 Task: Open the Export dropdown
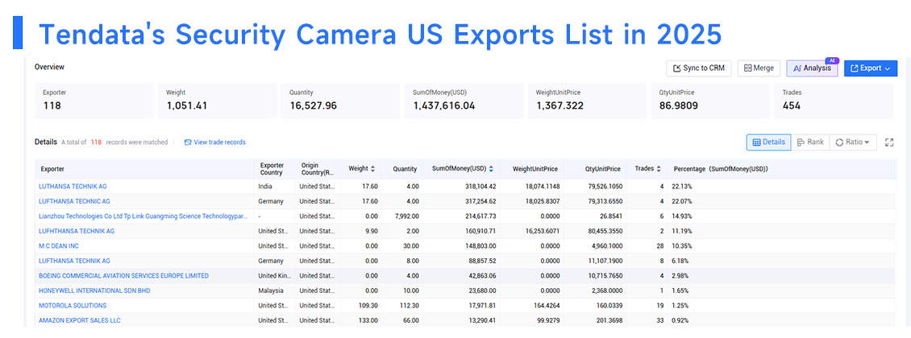point(871,68)
